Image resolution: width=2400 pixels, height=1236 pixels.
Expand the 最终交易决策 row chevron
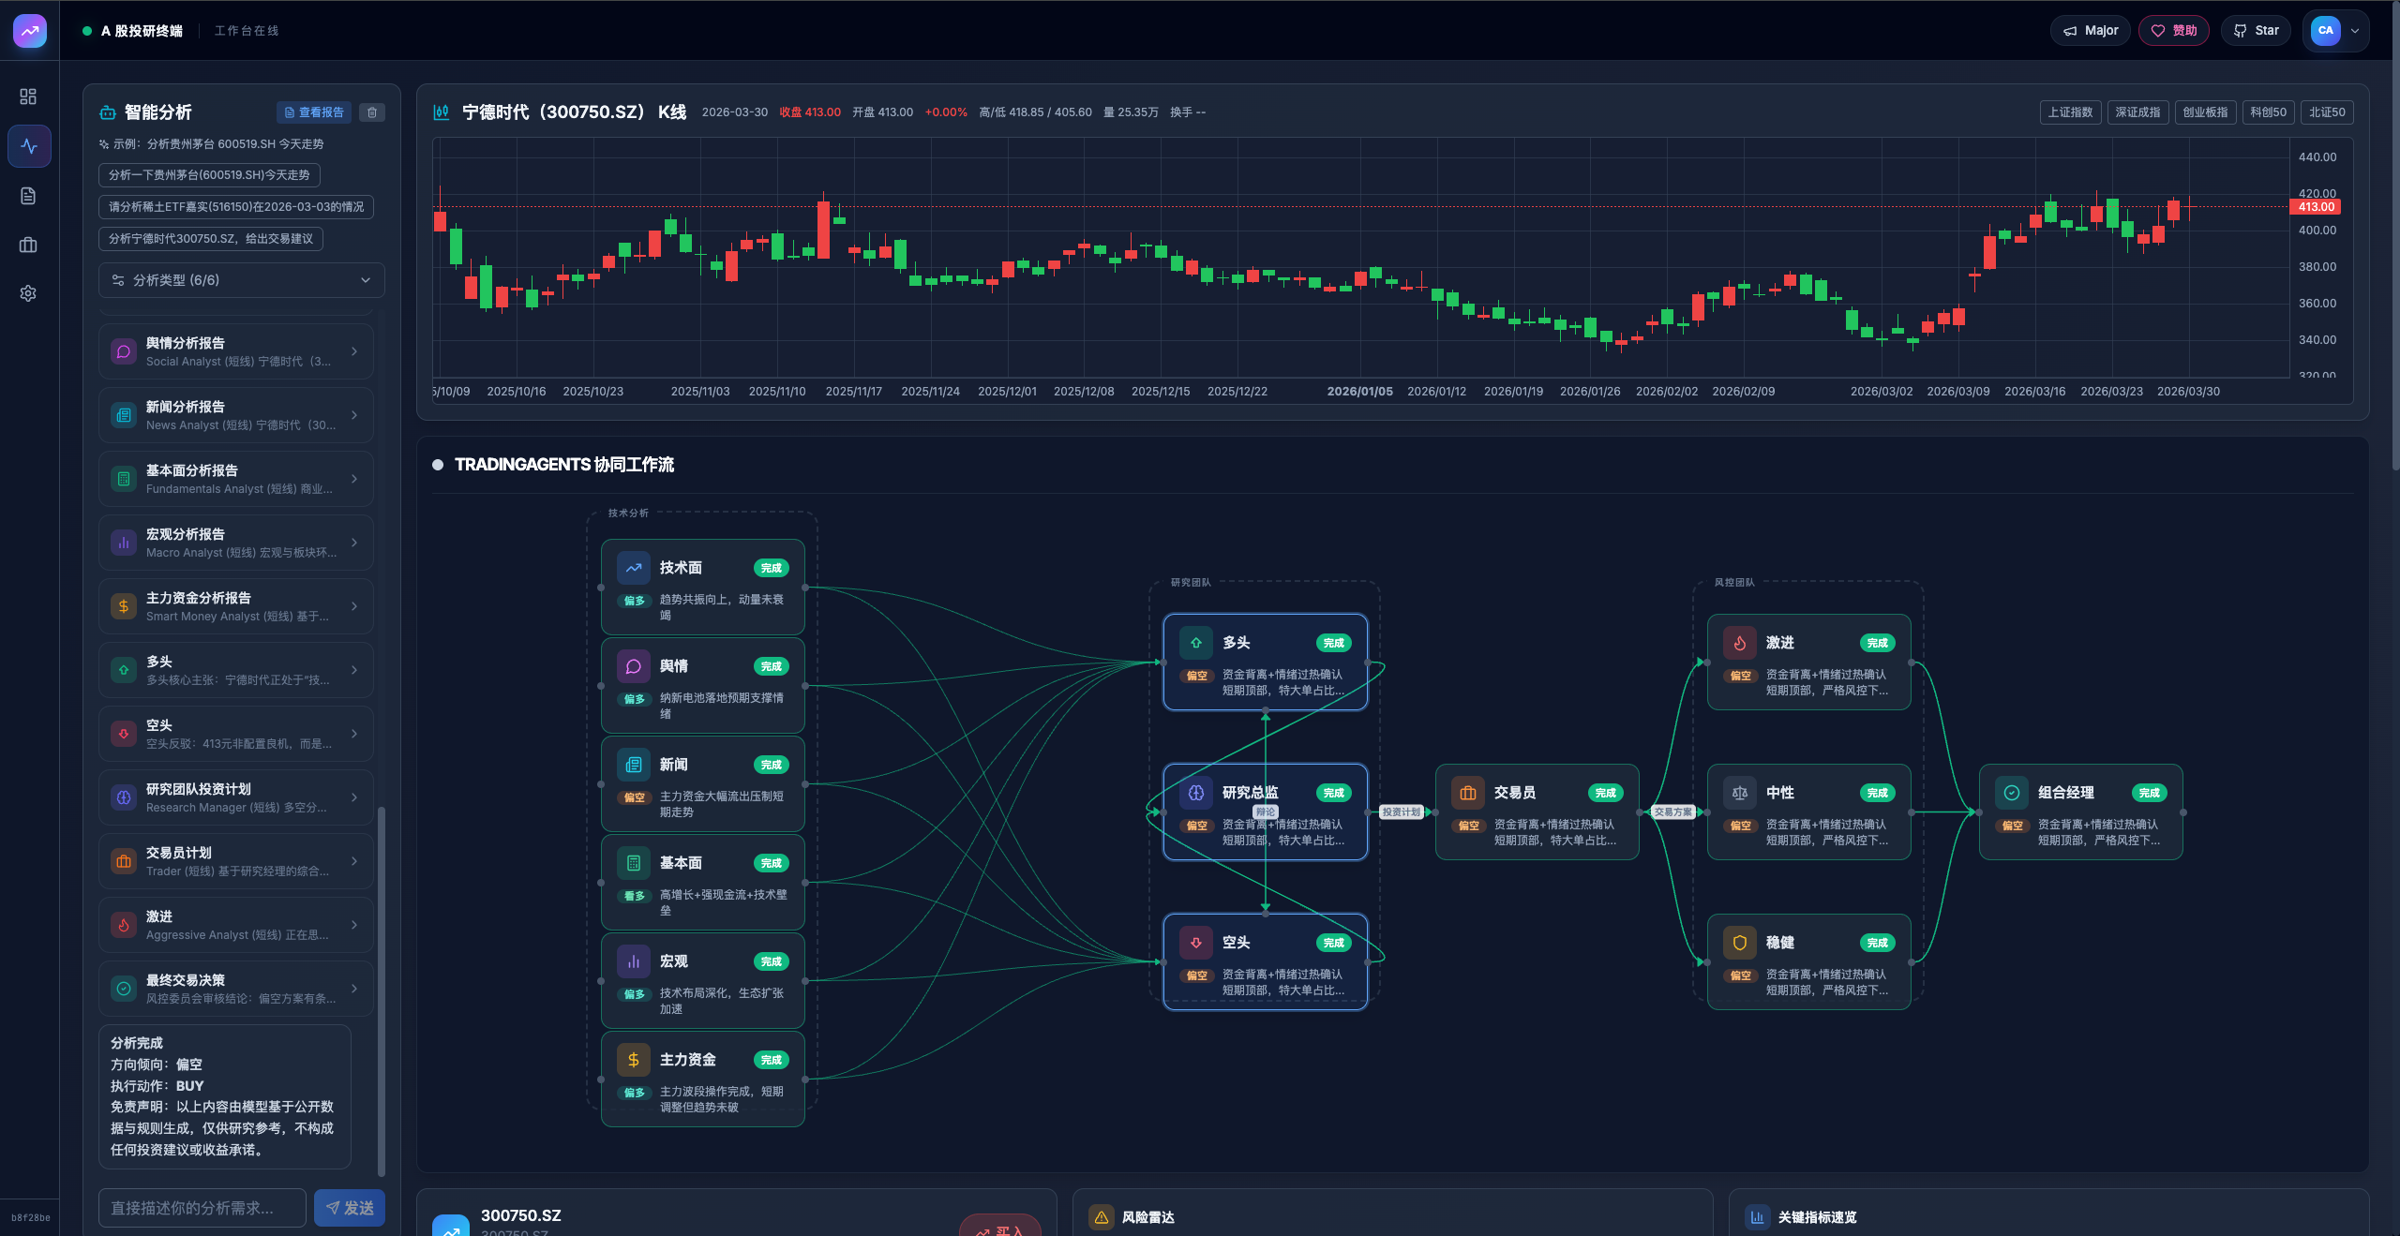tap(354, 989)
